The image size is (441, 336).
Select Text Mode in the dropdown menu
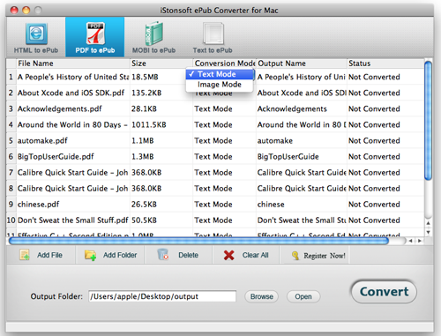pos(220,74)
